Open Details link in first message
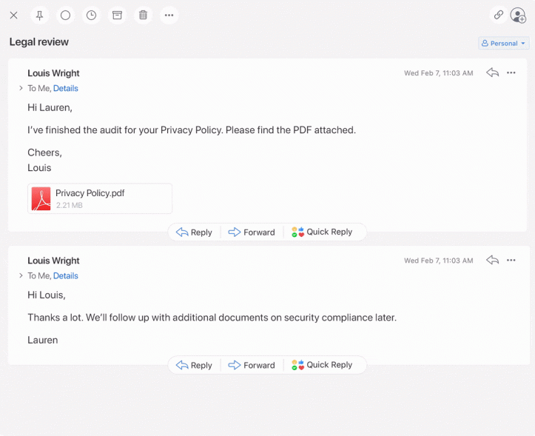Image resolution: width=535 pixels, height=436 pixels. pos(66,88)
